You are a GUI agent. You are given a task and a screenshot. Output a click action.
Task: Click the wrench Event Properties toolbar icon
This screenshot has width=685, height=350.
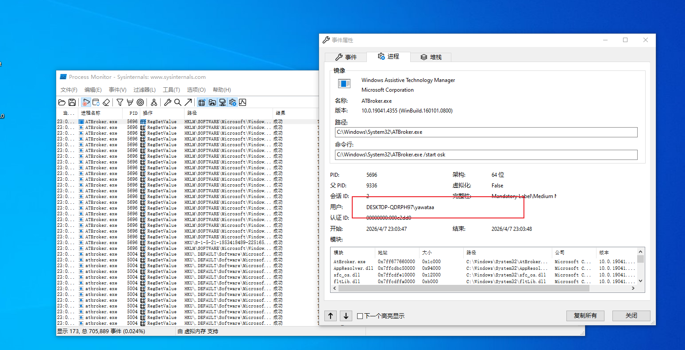tap(168, 102)
